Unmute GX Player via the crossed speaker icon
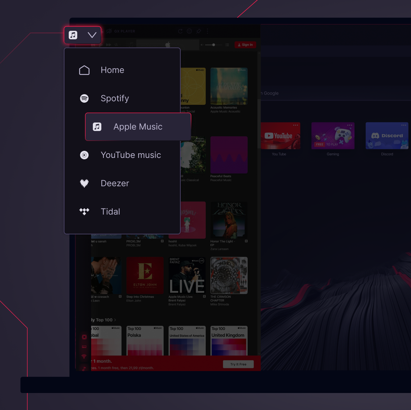The width and height of the screenshot is (411, 410). (109, 31)
